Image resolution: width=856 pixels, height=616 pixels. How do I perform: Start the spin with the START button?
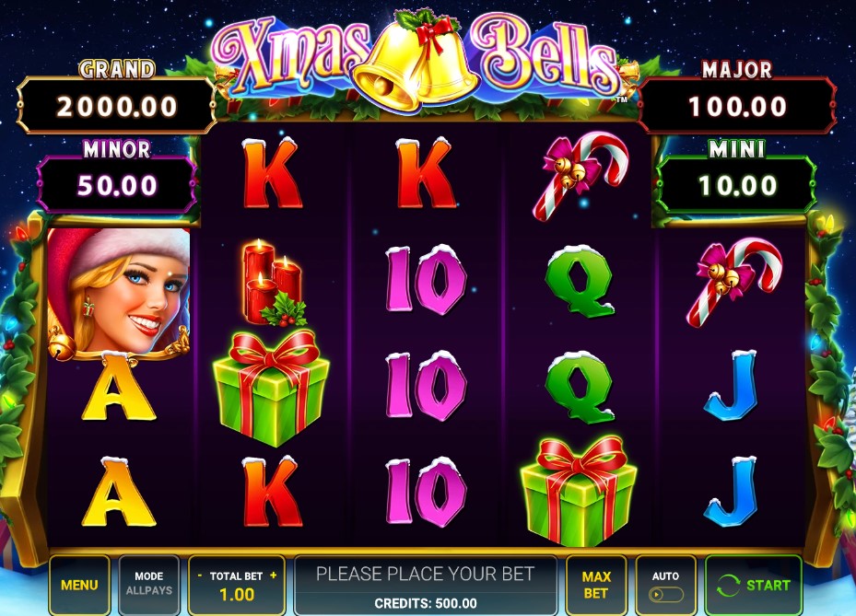click(x=754, y=586)
